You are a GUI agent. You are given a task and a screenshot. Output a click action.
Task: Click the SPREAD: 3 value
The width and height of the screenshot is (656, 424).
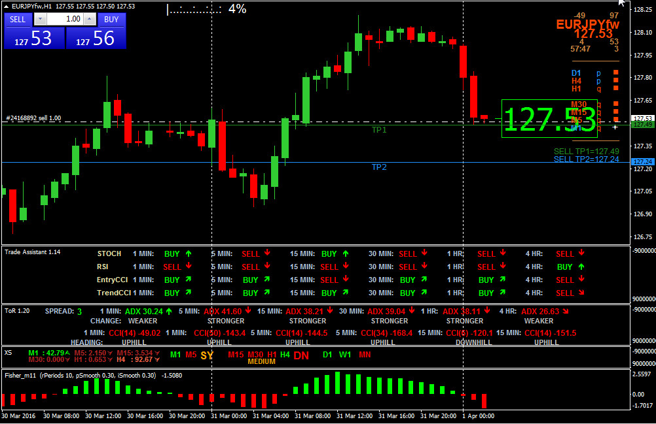pyautogui.click(x=79, y=312)
